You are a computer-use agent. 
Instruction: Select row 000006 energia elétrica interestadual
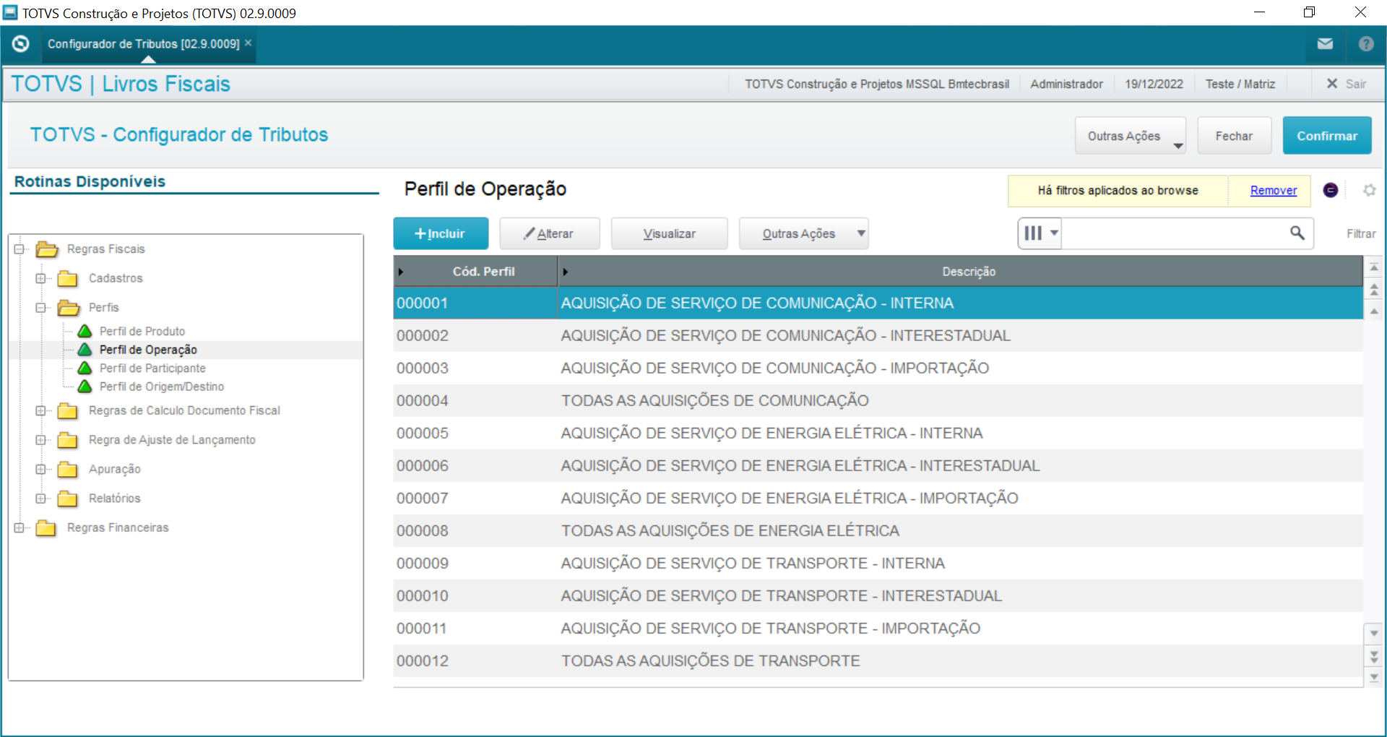tap(878, 466)
